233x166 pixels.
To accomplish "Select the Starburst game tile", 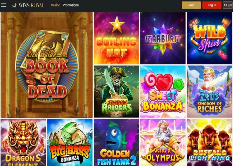I will coord(163,38).
